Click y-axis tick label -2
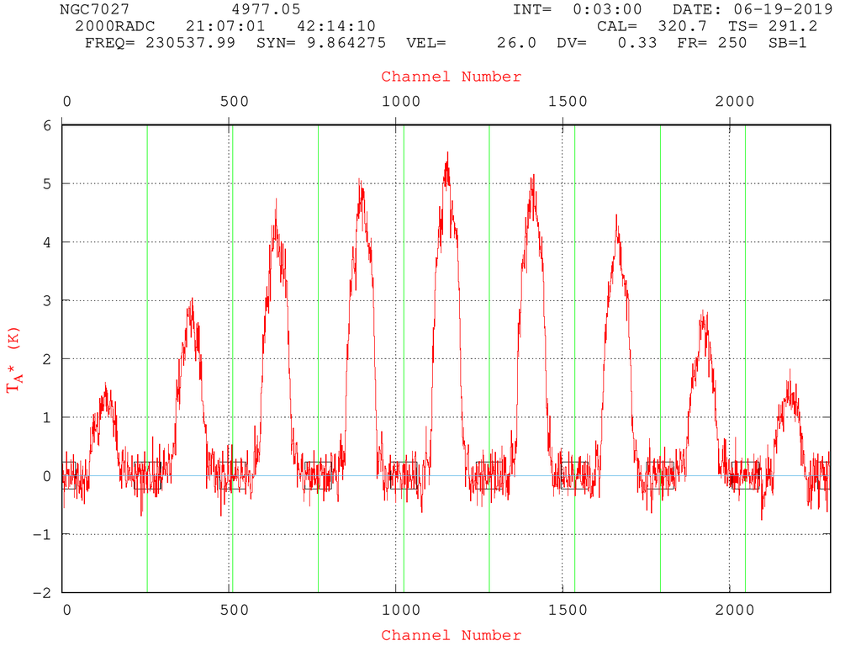 42,593
